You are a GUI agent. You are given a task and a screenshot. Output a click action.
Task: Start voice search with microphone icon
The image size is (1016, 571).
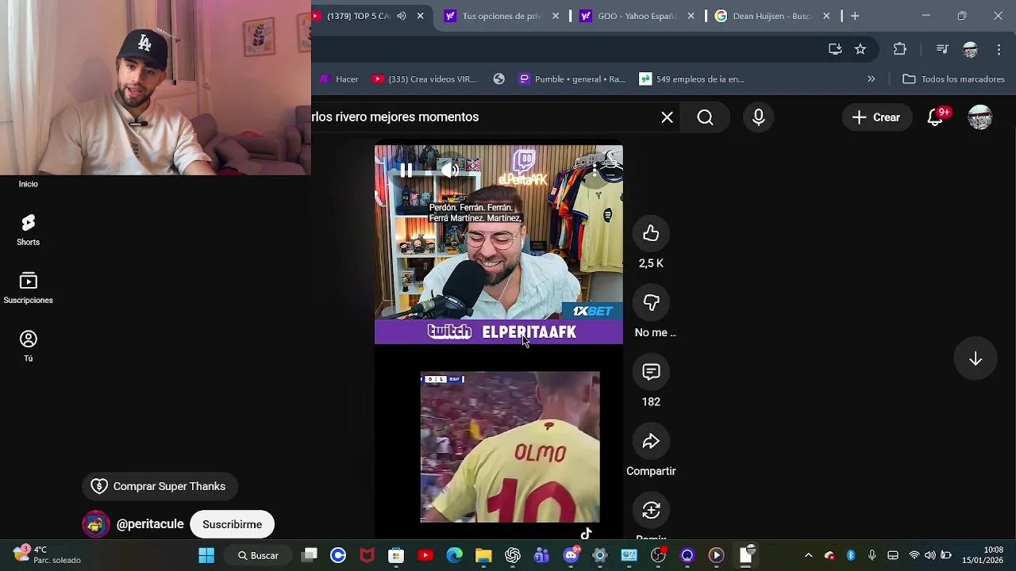point(759,117)
